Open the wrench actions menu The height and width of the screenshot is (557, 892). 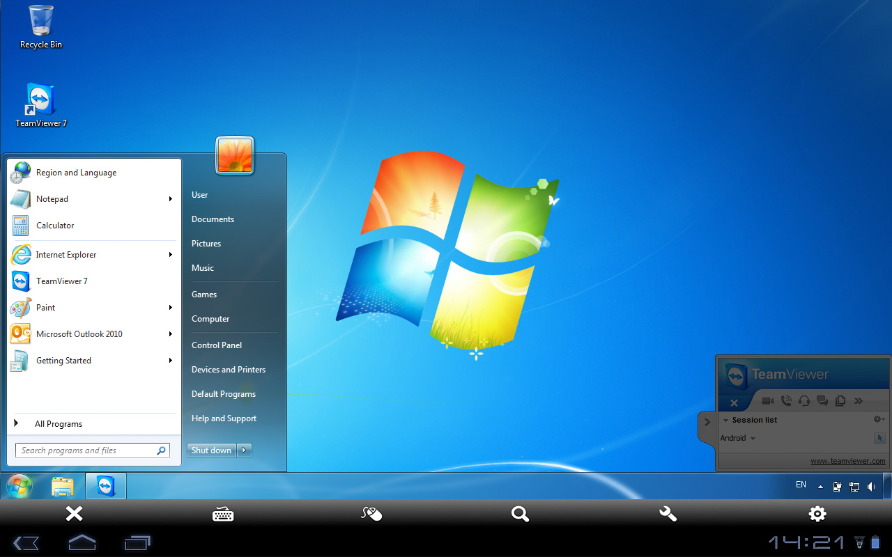click(x=668, y=514)
